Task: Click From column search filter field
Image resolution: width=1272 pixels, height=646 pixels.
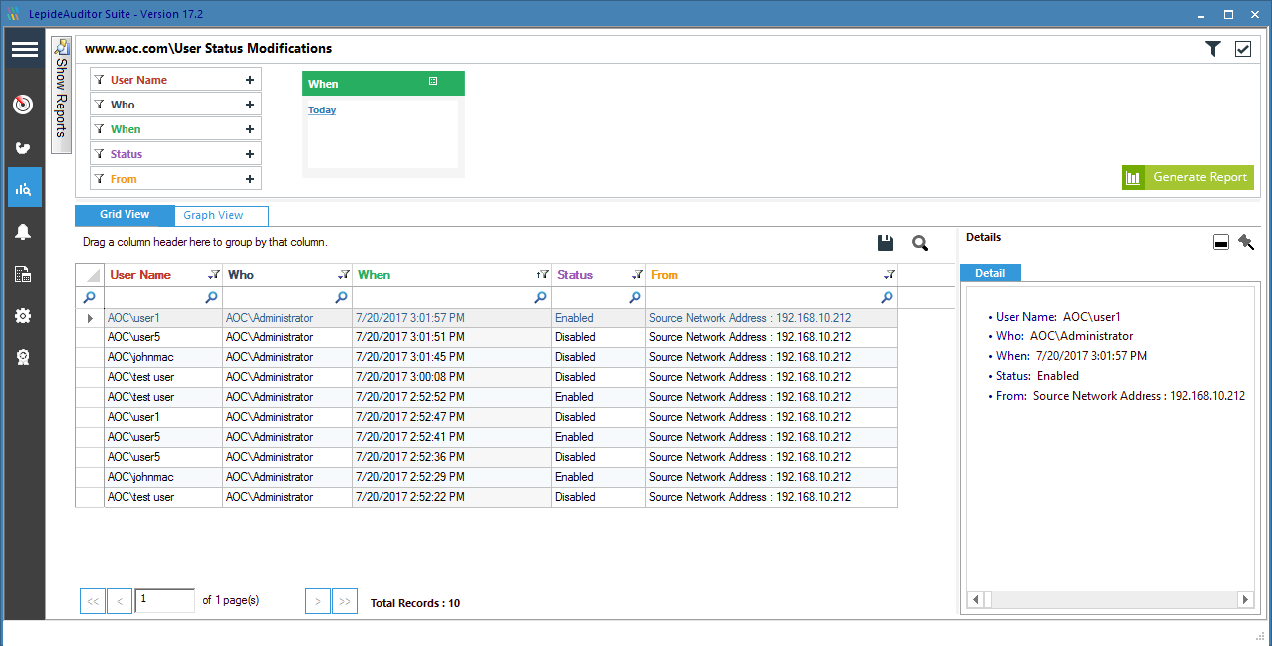Action: (772, 297)
